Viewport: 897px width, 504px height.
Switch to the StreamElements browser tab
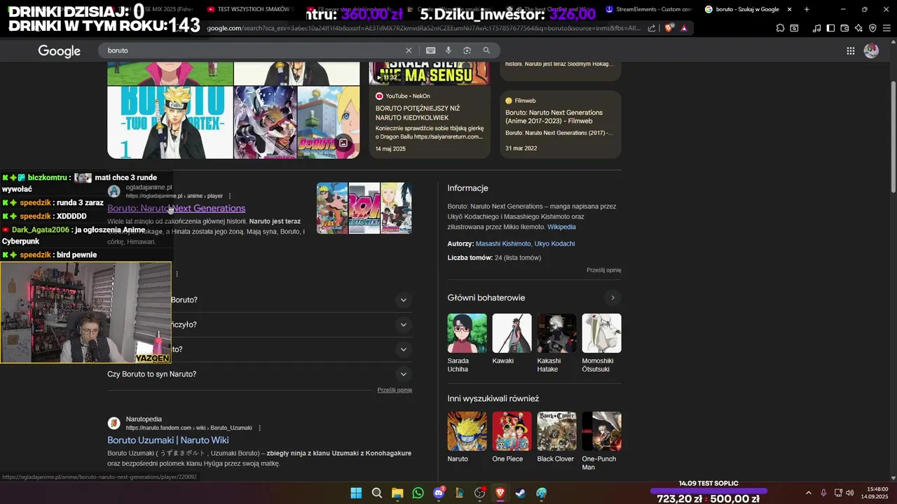[x=649, y=9]
